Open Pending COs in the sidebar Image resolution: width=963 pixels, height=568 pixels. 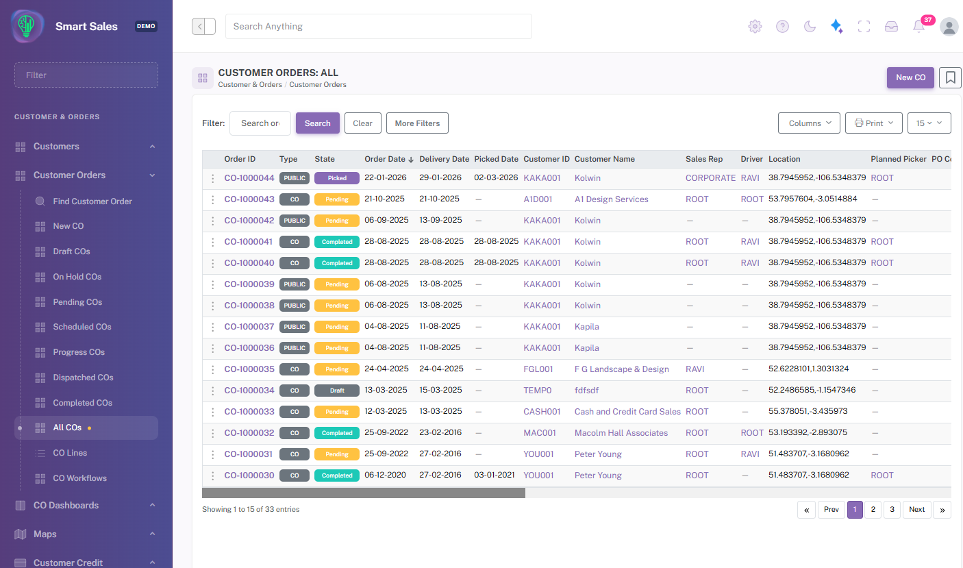(x=77, y=302)
